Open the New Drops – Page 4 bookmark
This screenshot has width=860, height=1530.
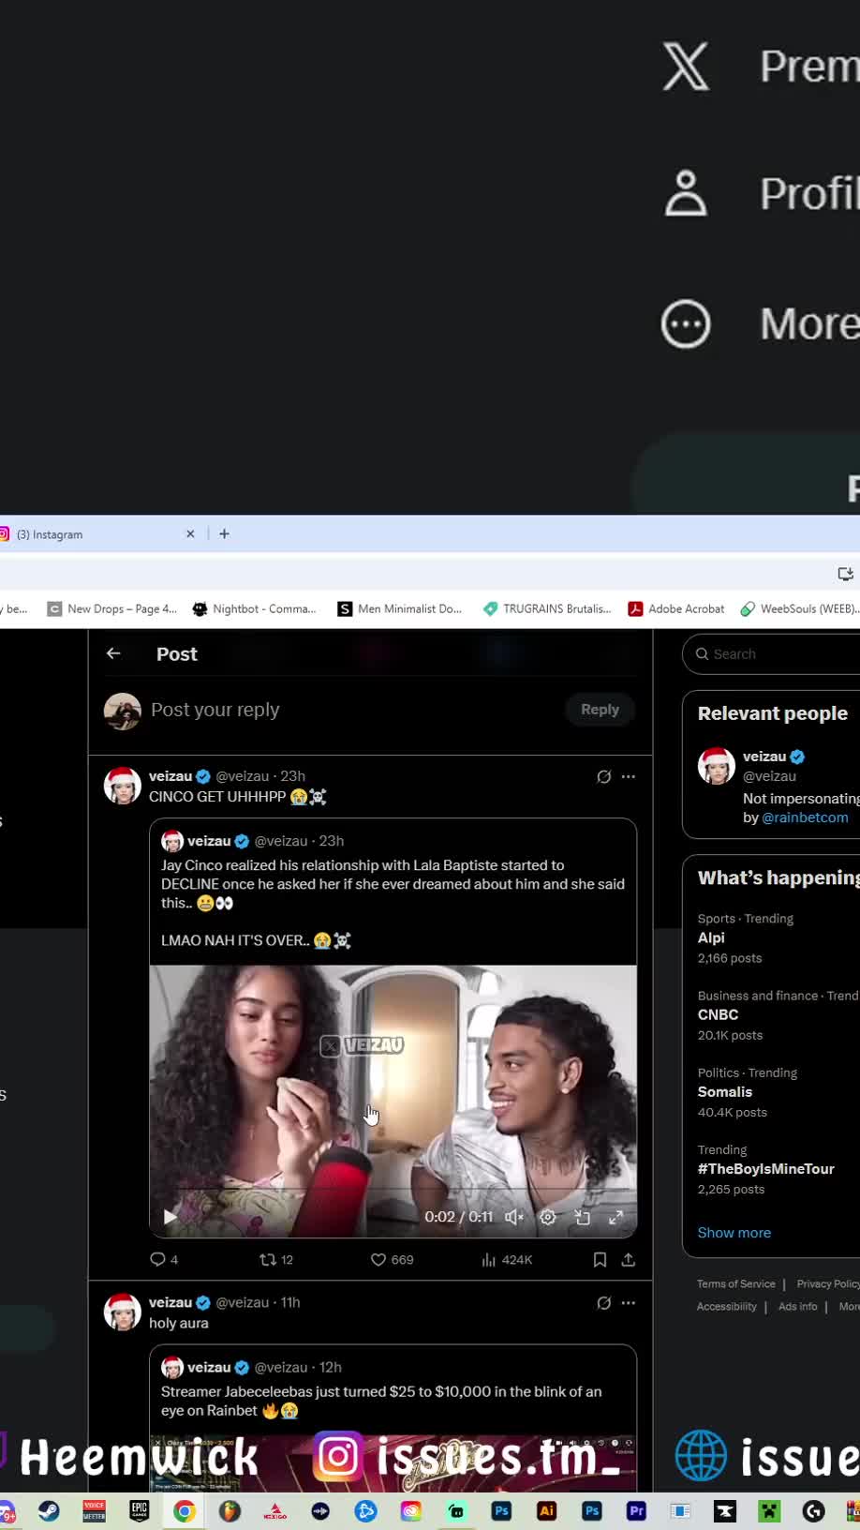coord(112,608)
